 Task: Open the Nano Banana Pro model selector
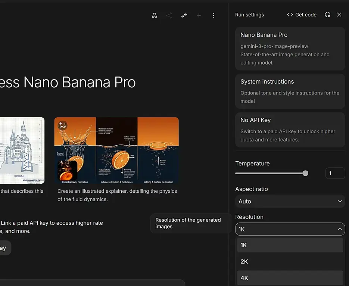[290, 49]
